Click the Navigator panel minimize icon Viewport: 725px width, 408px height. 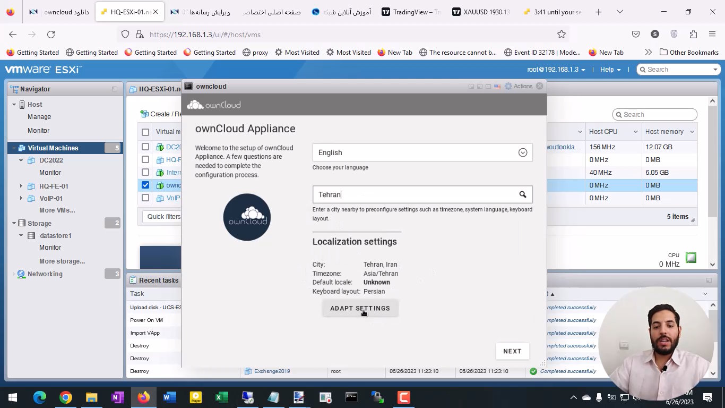115,89
